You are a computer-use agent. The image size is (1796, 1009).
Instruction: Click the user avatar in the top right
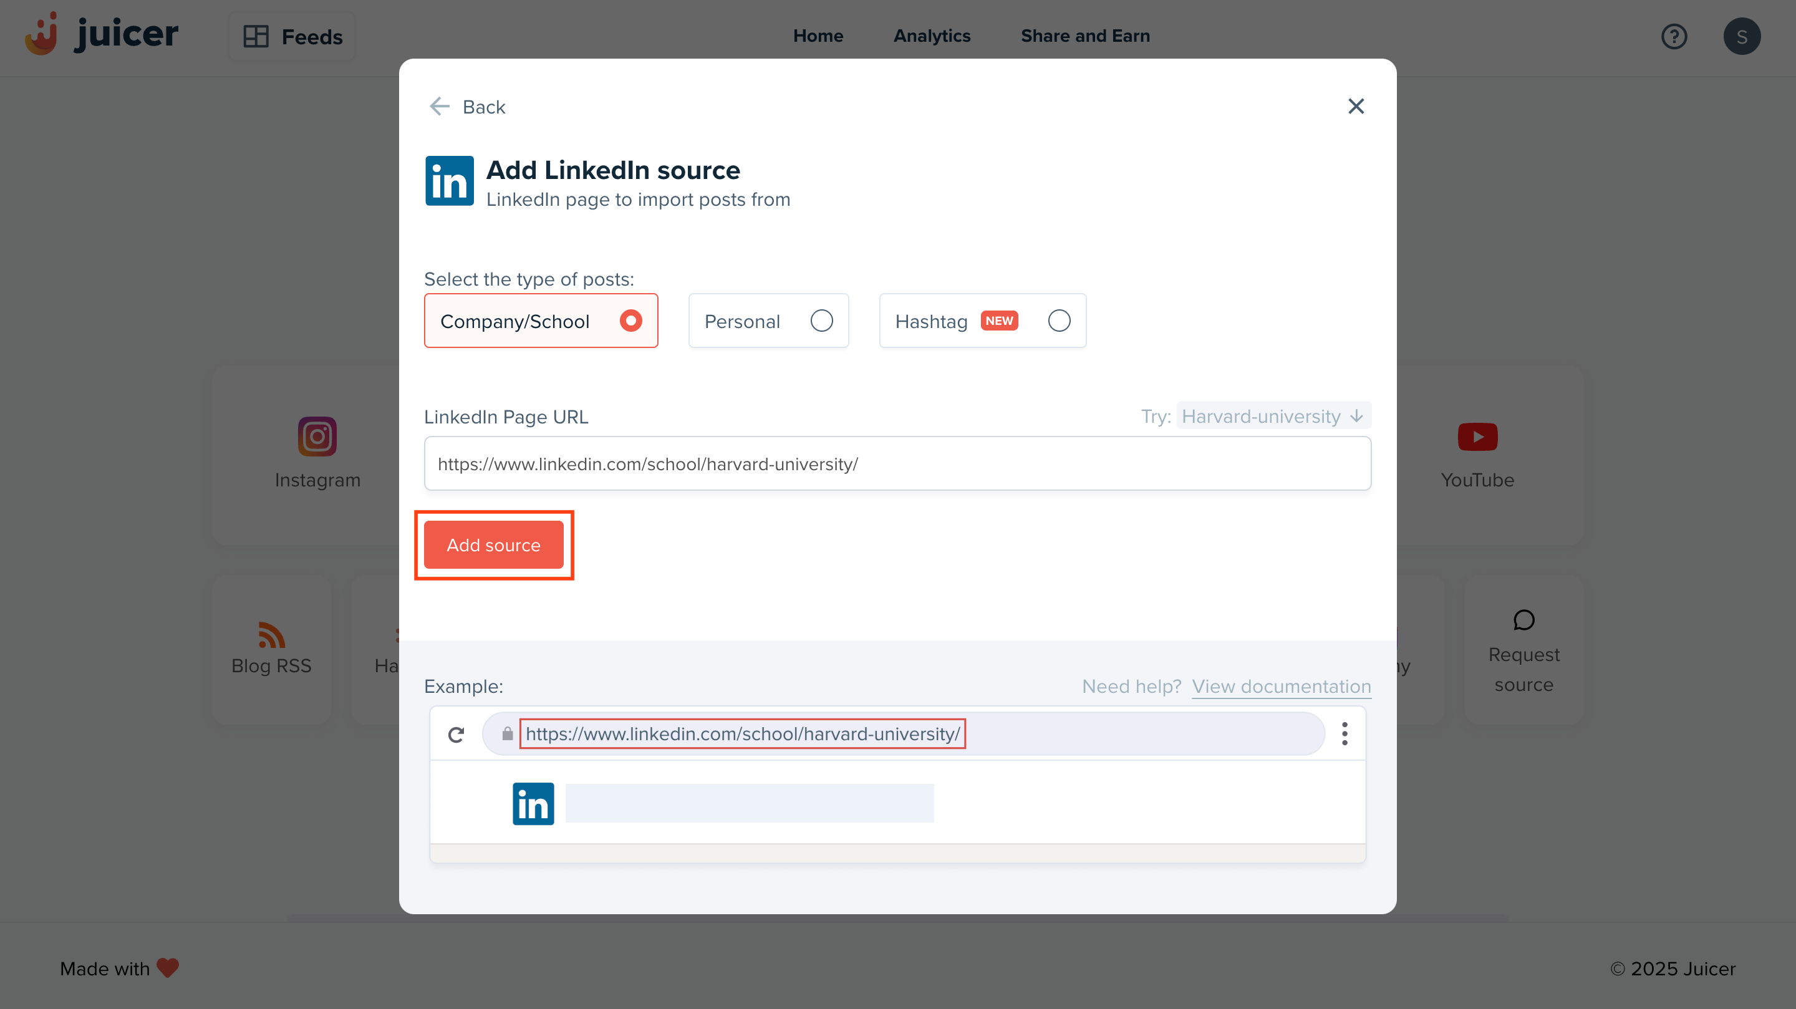(1742, 36)
